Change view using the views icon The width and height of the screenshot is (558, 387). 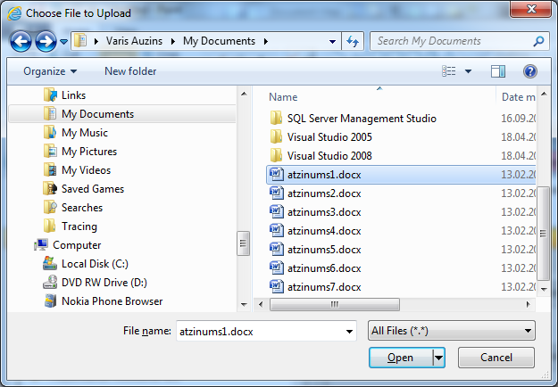[x=450, y=70]
